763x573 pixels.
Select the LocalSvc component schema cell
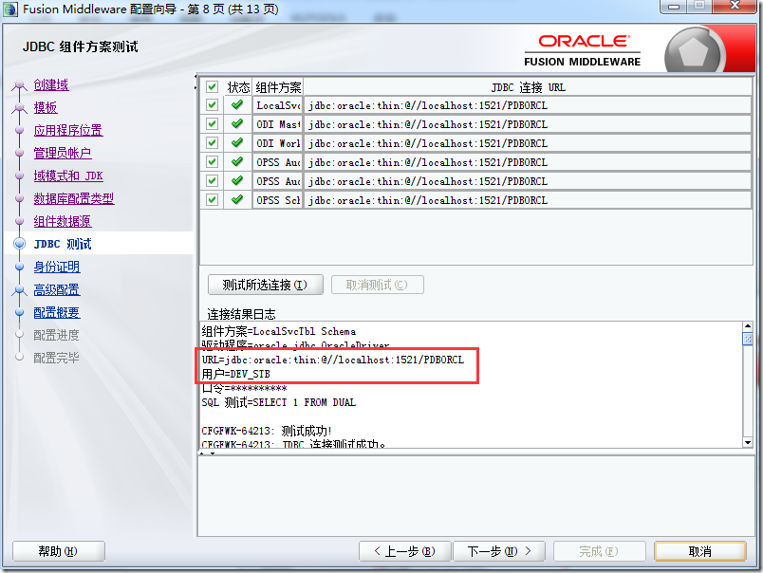pyautogui.click(x=278, y=105)
